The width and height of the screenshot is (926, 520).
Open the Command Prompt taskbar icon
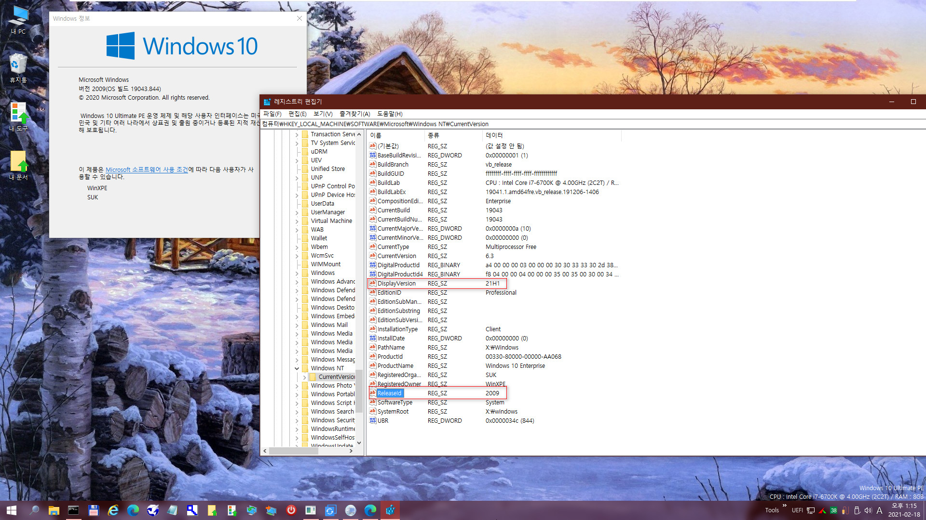click(73, 510)
